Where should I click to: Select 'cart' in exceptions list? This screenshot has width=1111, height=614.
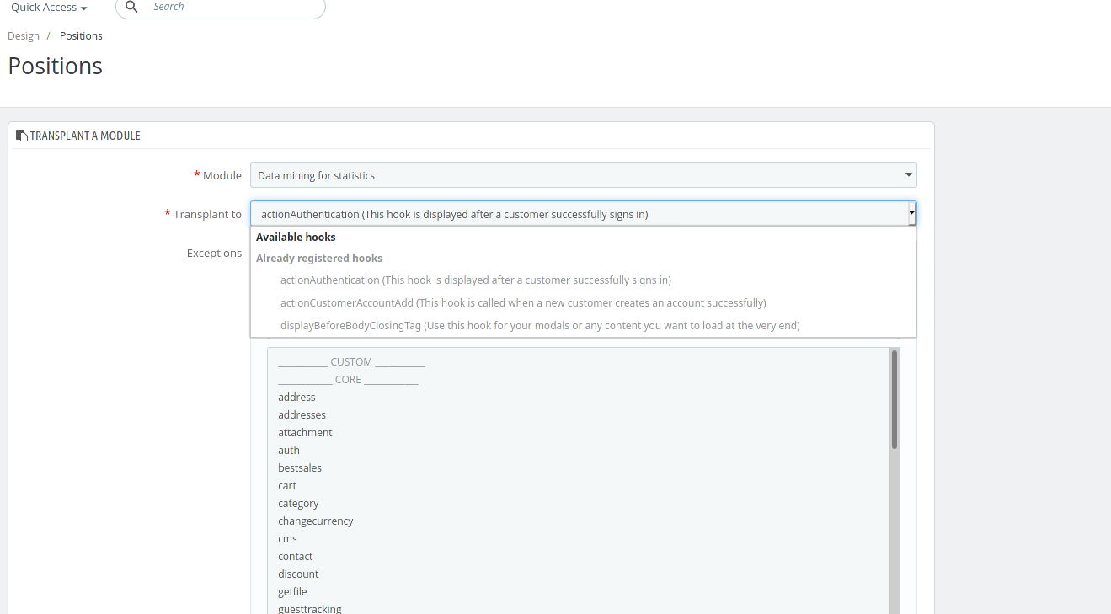click(579, 486)
